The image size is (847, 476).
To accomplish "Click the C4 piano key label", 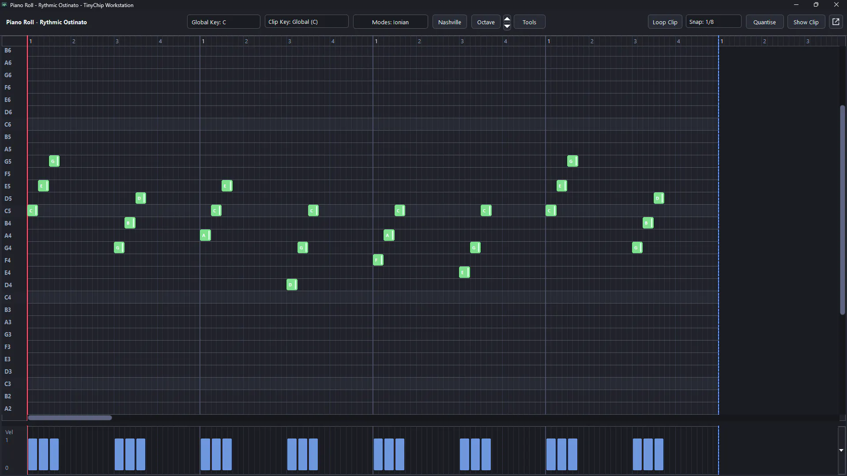I will [8, 297].
